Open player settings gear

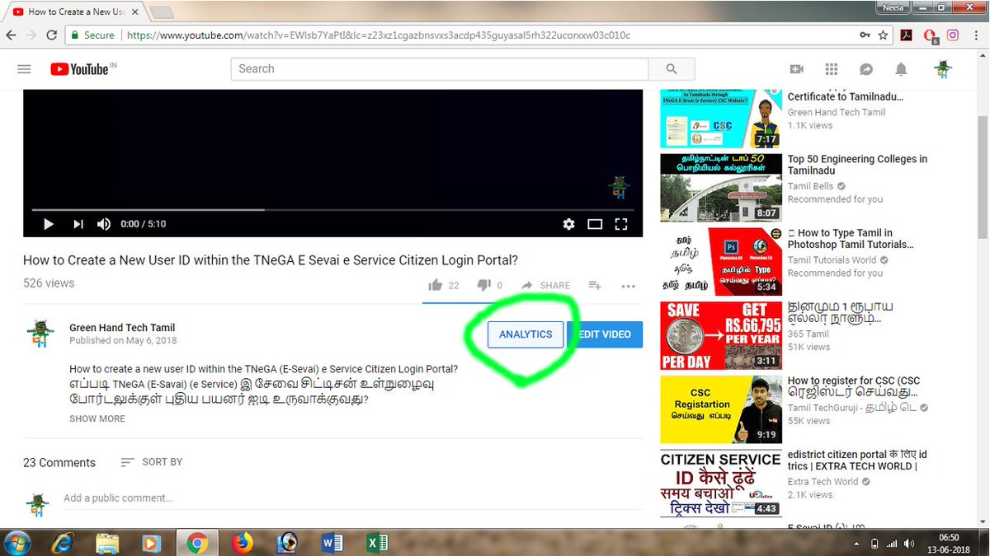coord(568,224)
